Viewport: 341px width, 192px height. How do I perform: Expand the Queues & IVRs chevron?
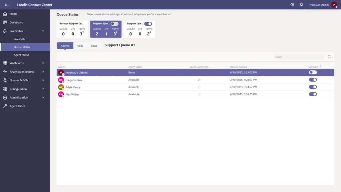[x=43, y=80]
